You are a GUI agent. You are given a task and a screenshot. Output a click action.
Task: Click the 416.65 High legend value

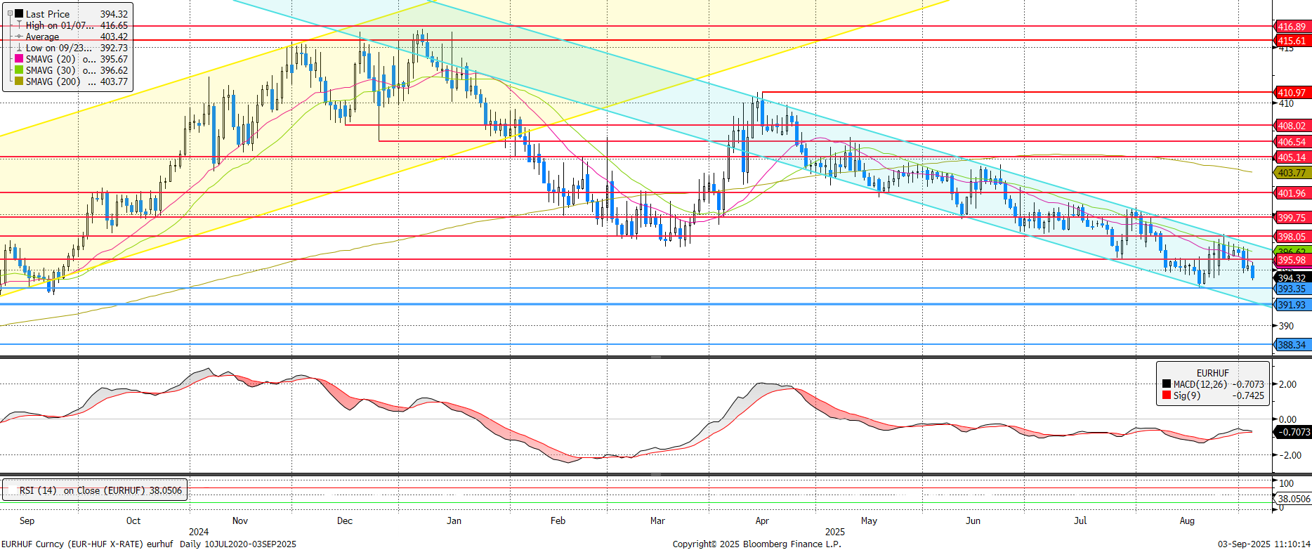(x=114, y=25)
